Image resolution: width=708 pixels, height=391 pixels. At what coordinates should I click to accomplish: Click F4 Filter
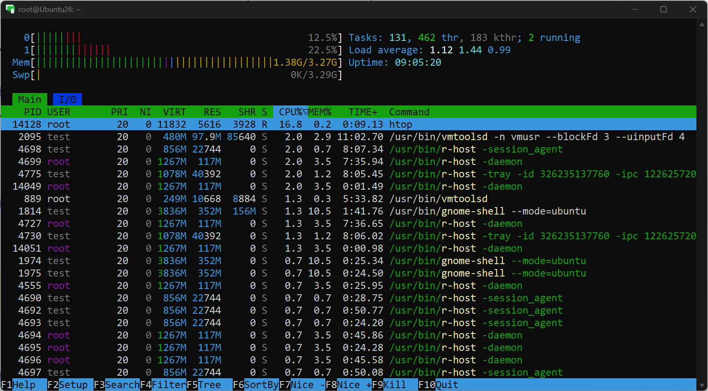pyautogui.click(x=163, y=385)
